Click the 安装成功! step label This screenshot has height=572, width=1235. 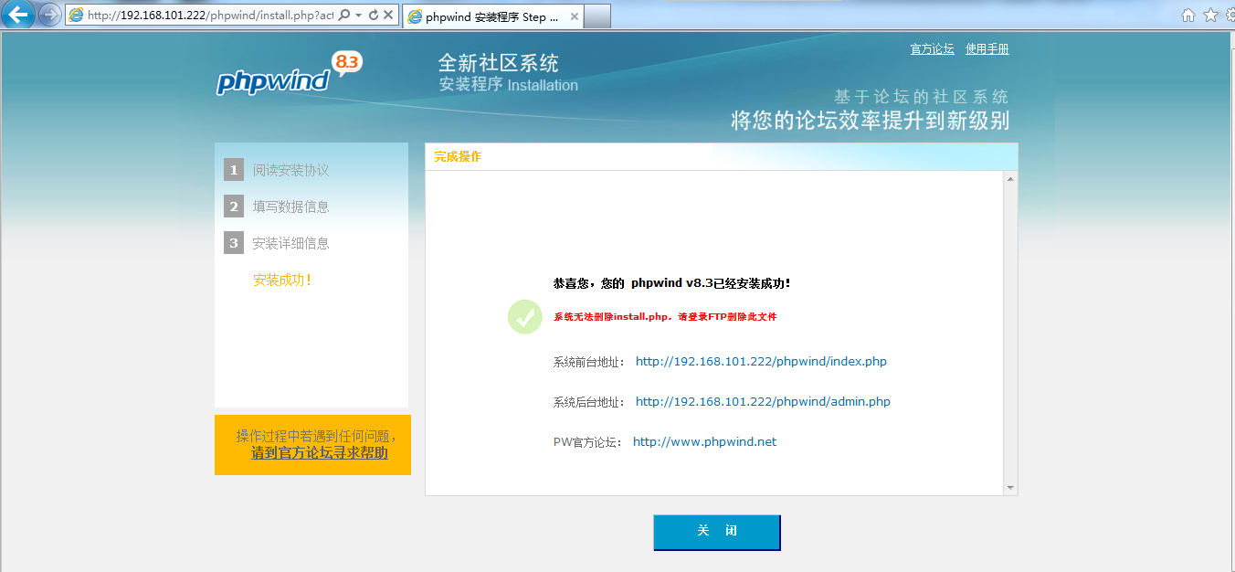coord(282,280)
